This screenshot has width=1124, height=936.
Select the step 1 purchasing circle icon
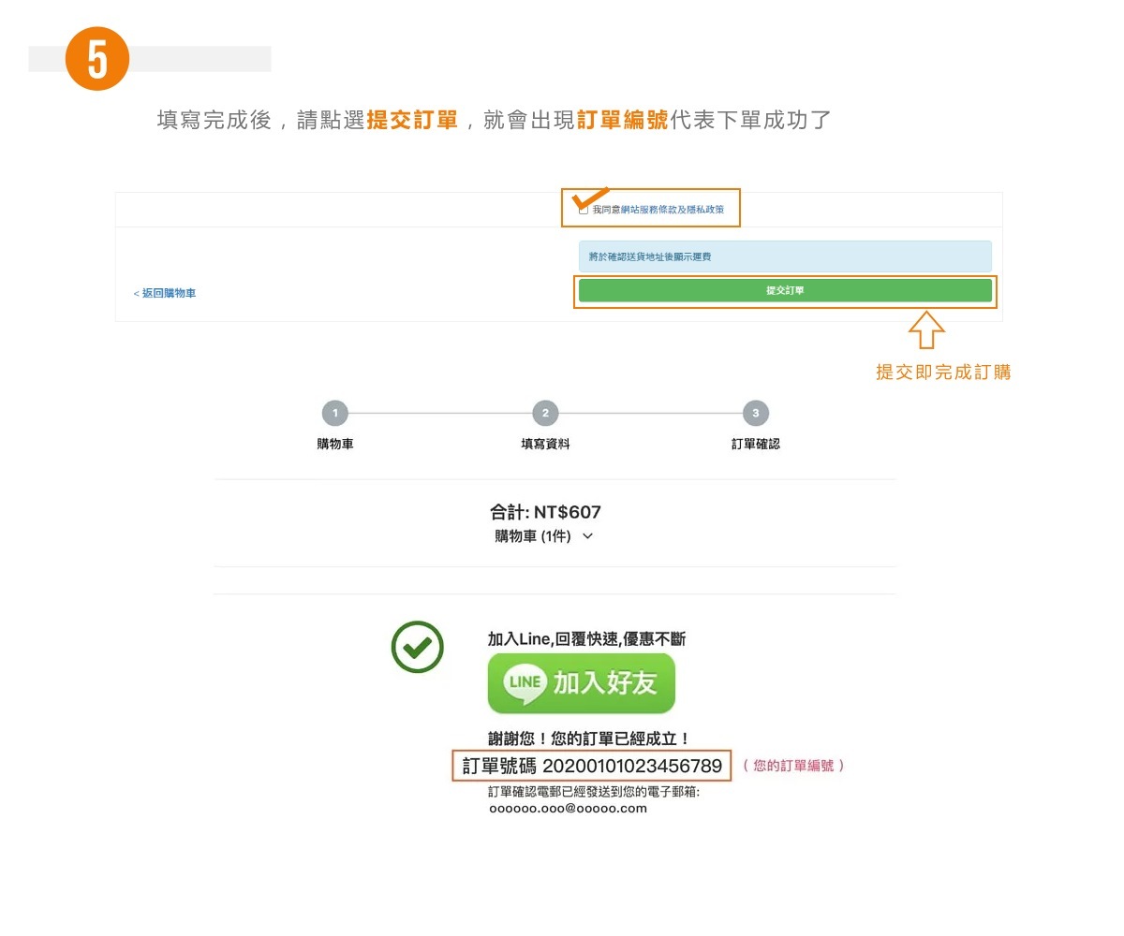click(x=334, y=413)
